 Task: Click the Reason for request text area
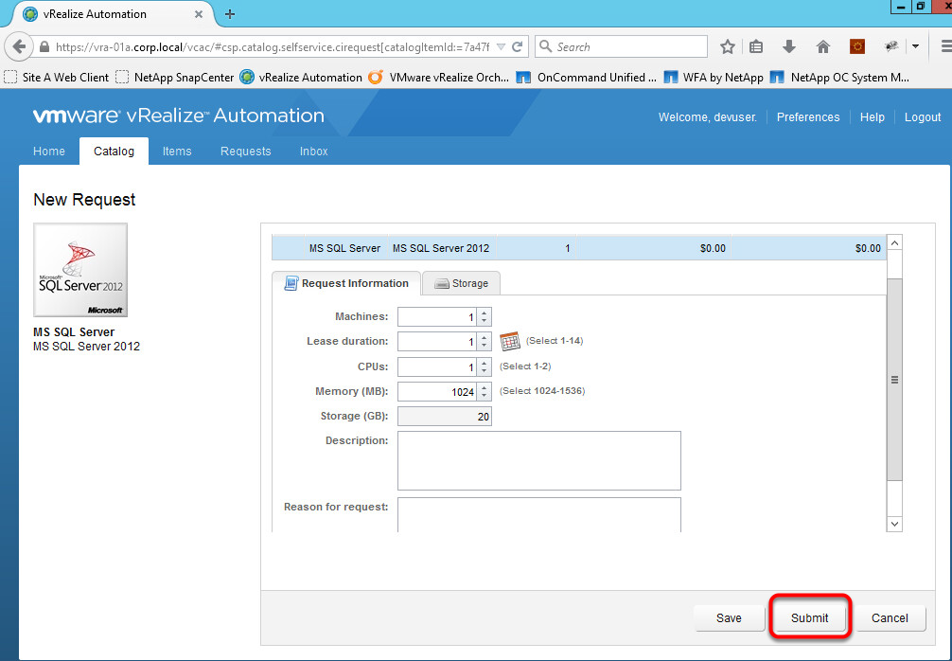[x=539, y=515]
